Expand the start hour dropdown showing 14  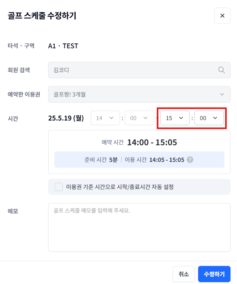[105, 118]
